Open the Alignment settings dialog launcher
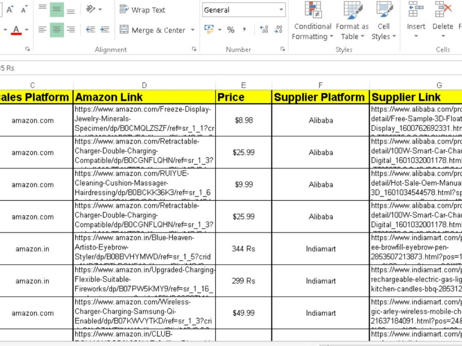Image resolution: width=462 pixels, height=346 pixels. pyautogui.click(x=194, y=49)
